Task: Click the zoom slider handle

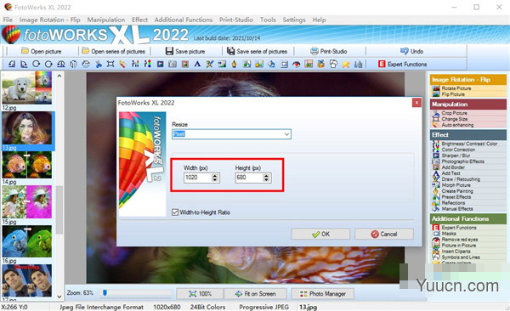Action: 105,293
